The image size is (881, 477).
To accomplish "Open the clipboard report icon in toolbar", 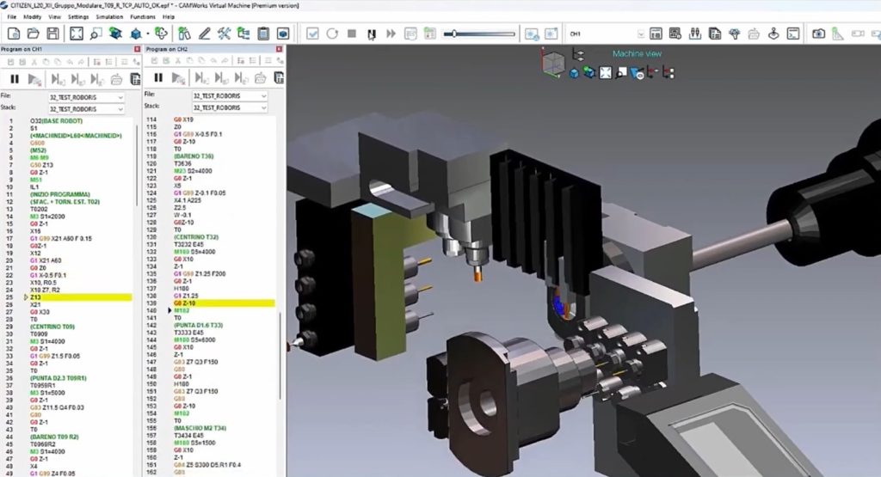I will coord(263,34).
